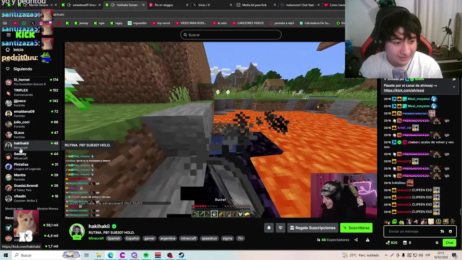Viewport: 462px width, 260px height.
Task: Mute the emaidana09 Stream tab audio
Action: (69, 5)
